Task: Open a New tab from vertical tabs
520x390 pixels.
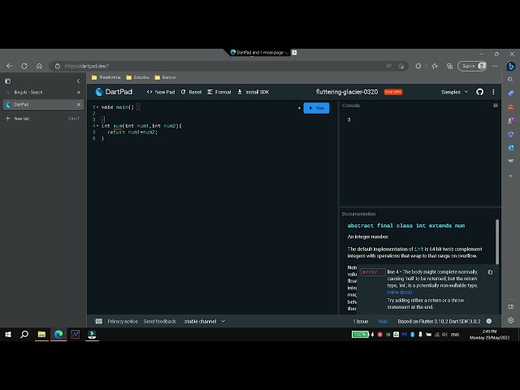Action: 42,119
